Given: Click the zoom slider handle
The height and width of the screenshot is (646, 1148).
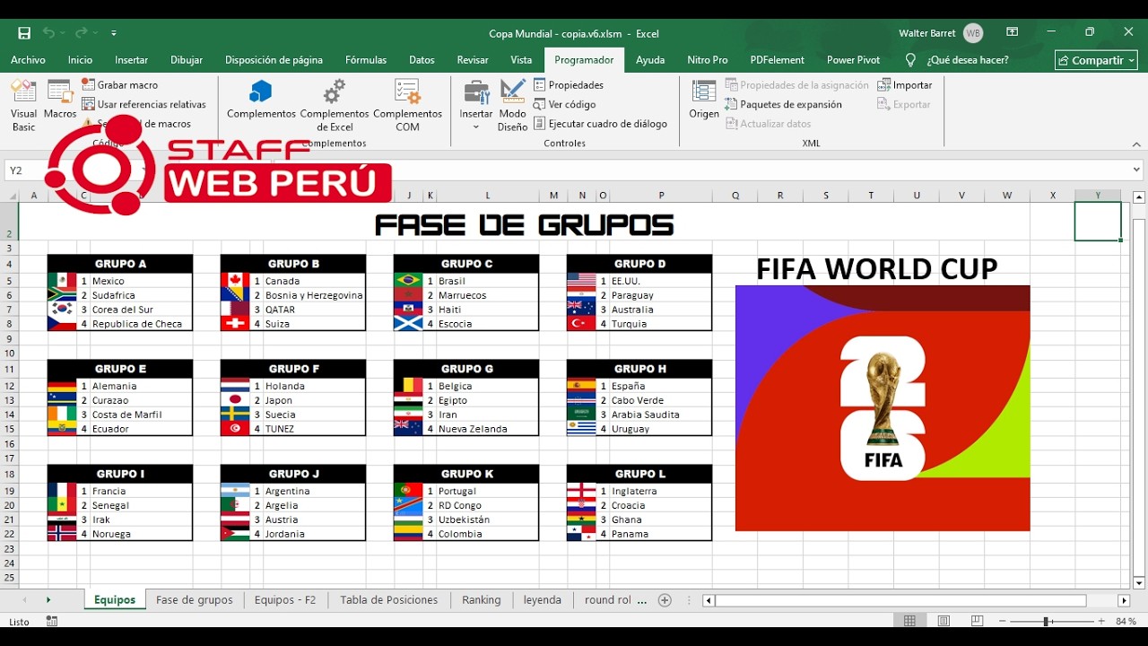Looking at the screenshot, I should tap(1046, 621).
